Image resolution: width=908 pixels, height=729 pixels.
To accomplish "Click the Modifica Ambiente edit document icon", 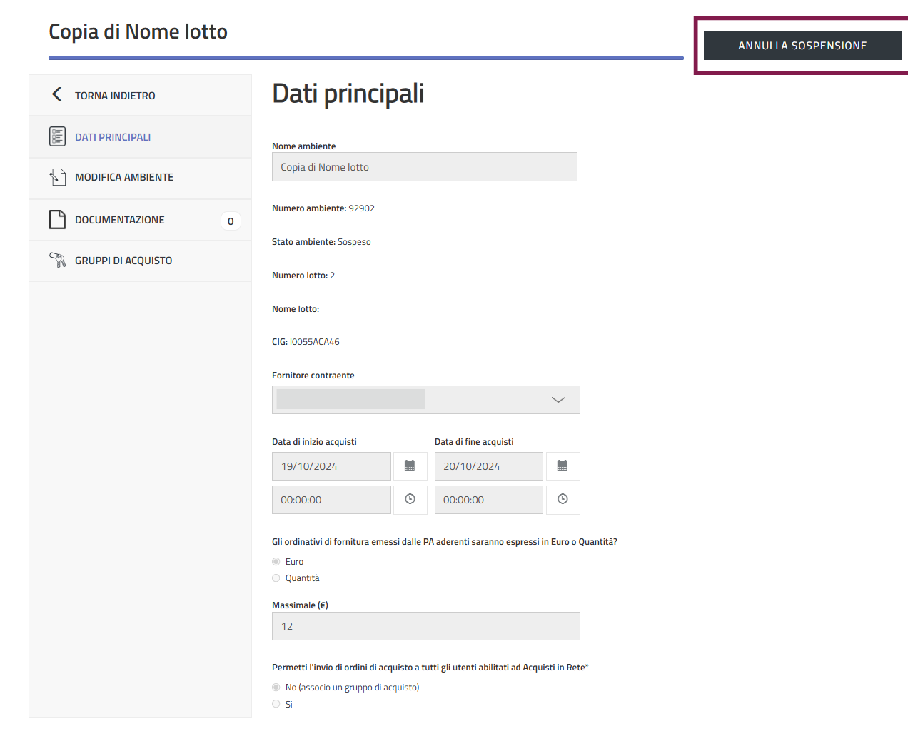I will (57, 177).
